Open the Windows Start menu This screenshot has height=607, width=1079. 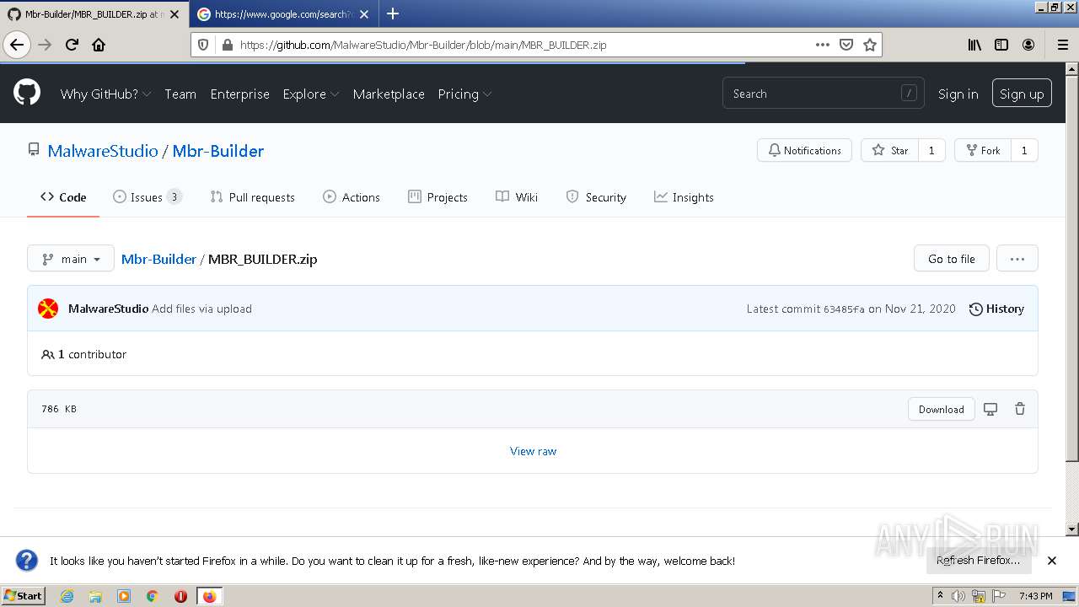point(23,596)
